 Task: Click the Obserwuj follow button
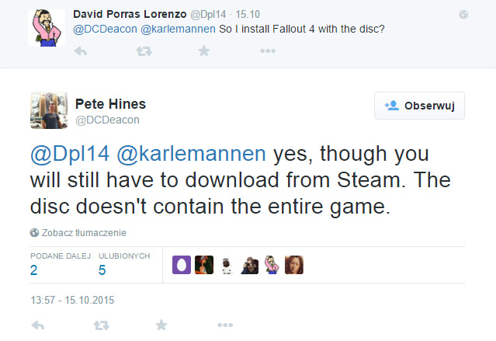tap(419, 105)
